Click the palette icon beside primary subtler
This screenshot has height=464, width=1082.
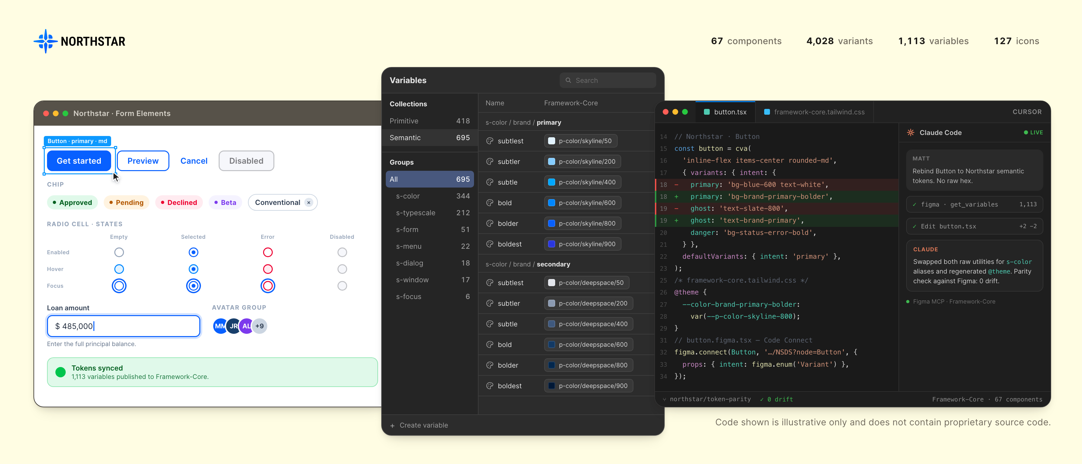489,161
